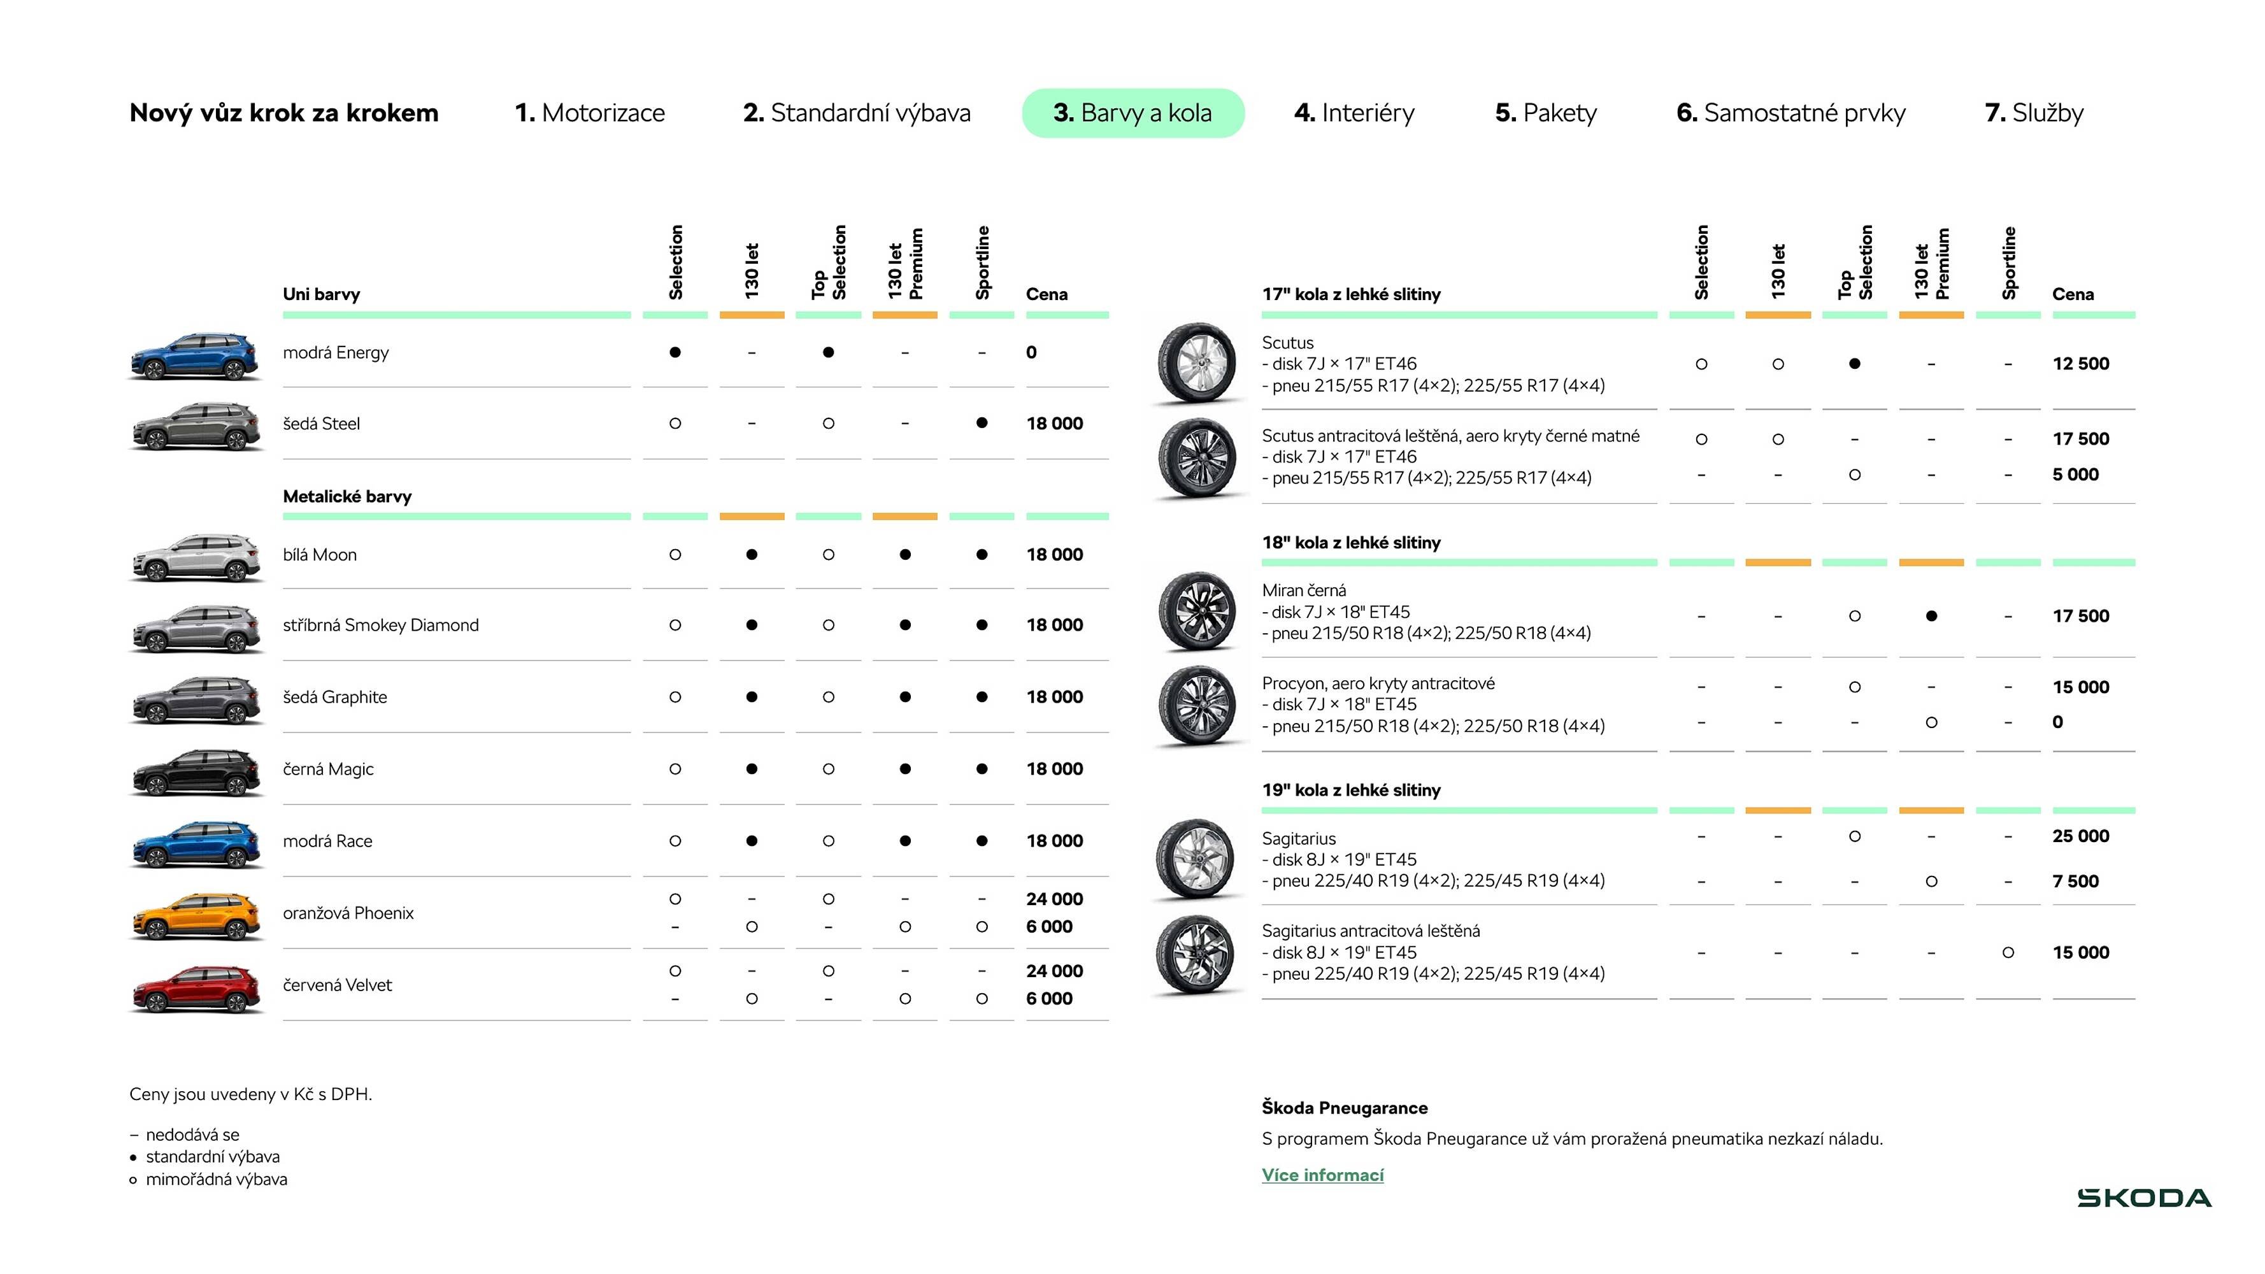Click the červená Velvet car image

tap(195, 988)
